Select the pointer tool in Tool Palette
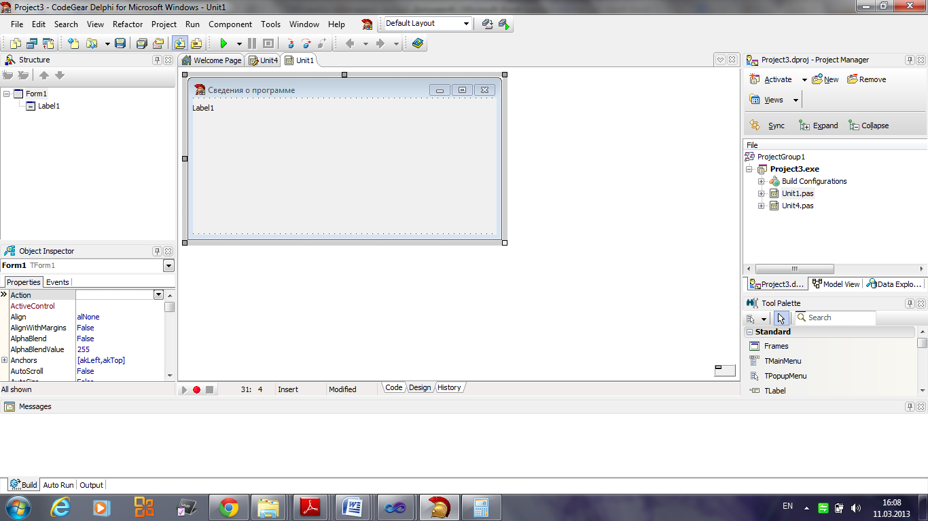The height and width of the screenshot is (521, 928). 781,318
